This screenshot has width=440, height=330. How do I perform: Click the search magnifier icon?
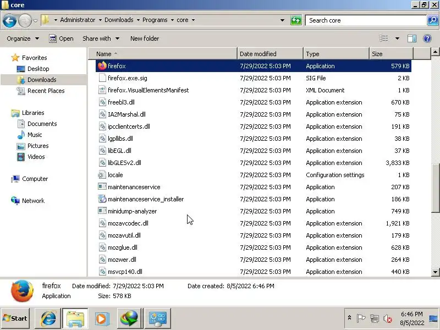(x=433, y=20)
